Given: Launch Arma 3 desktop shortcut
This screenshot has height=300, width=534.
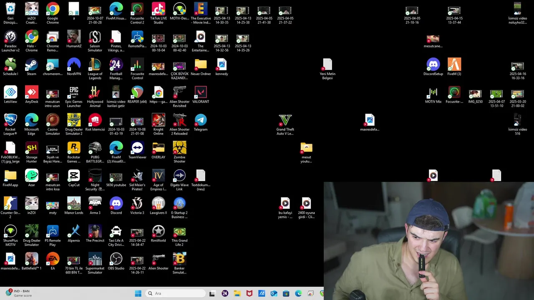Looking at the screenshot, I should 95,205.
